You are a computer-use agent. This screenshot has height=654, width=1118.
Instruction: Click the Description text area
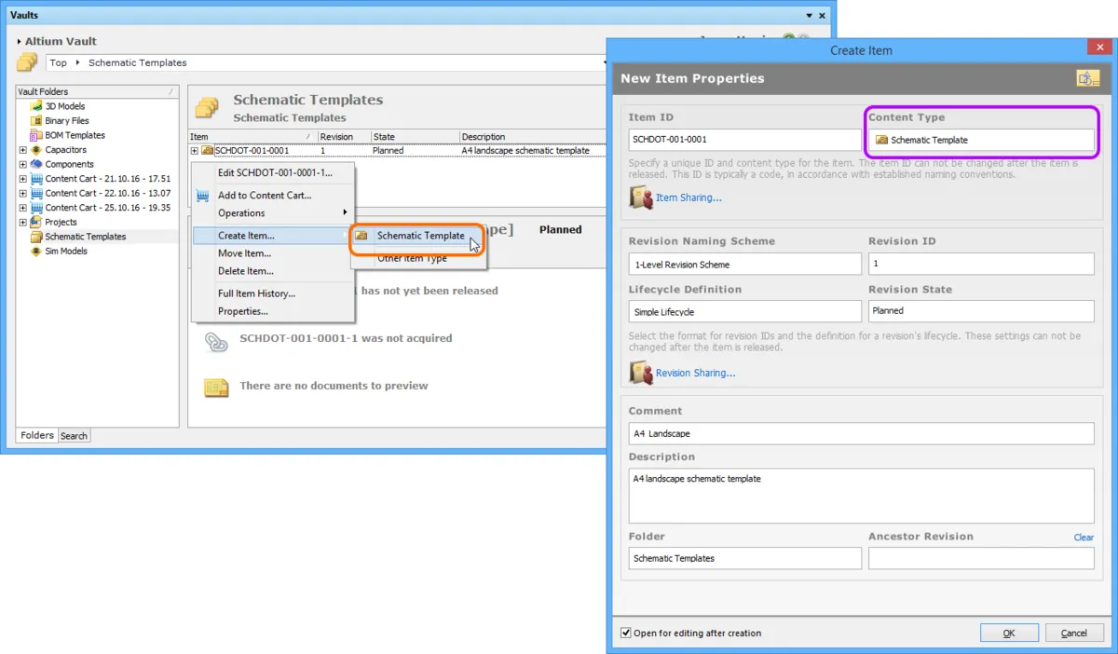[x=861, y=496]
